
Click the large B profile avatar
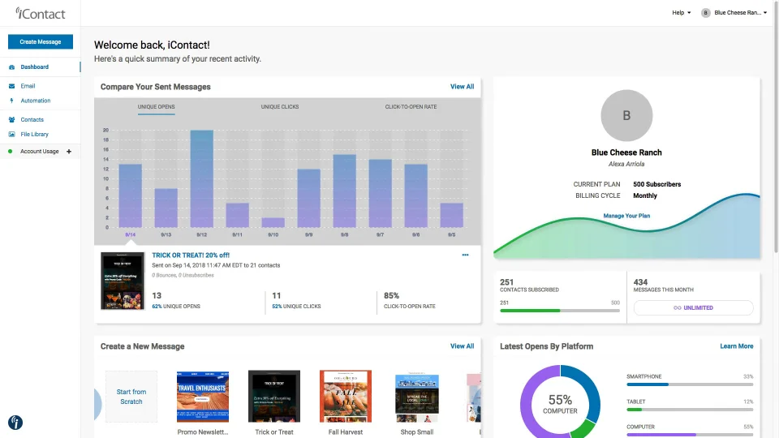tap(626, 115)
